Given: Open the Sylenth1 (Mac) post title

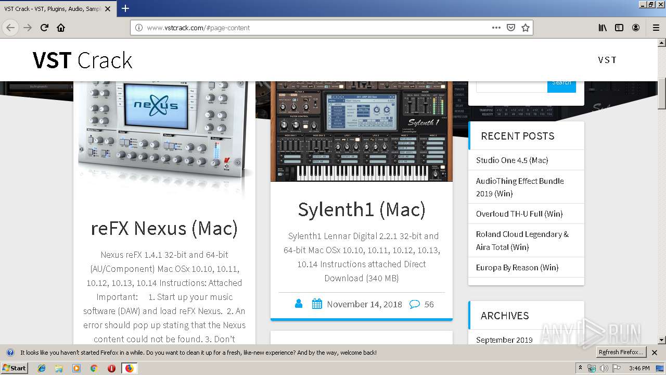Looking at the screenshot, I should (362, 209).
